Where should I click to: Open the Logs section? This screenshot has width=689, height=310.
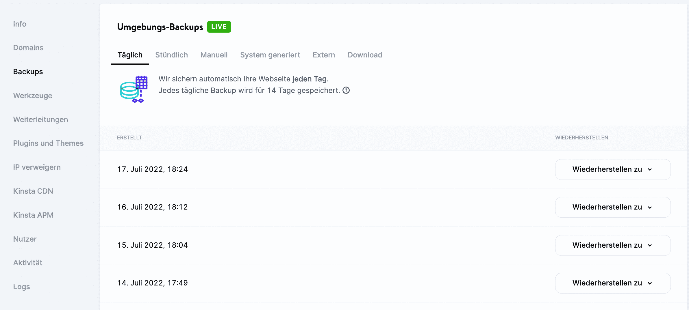[x=21, y=287]
